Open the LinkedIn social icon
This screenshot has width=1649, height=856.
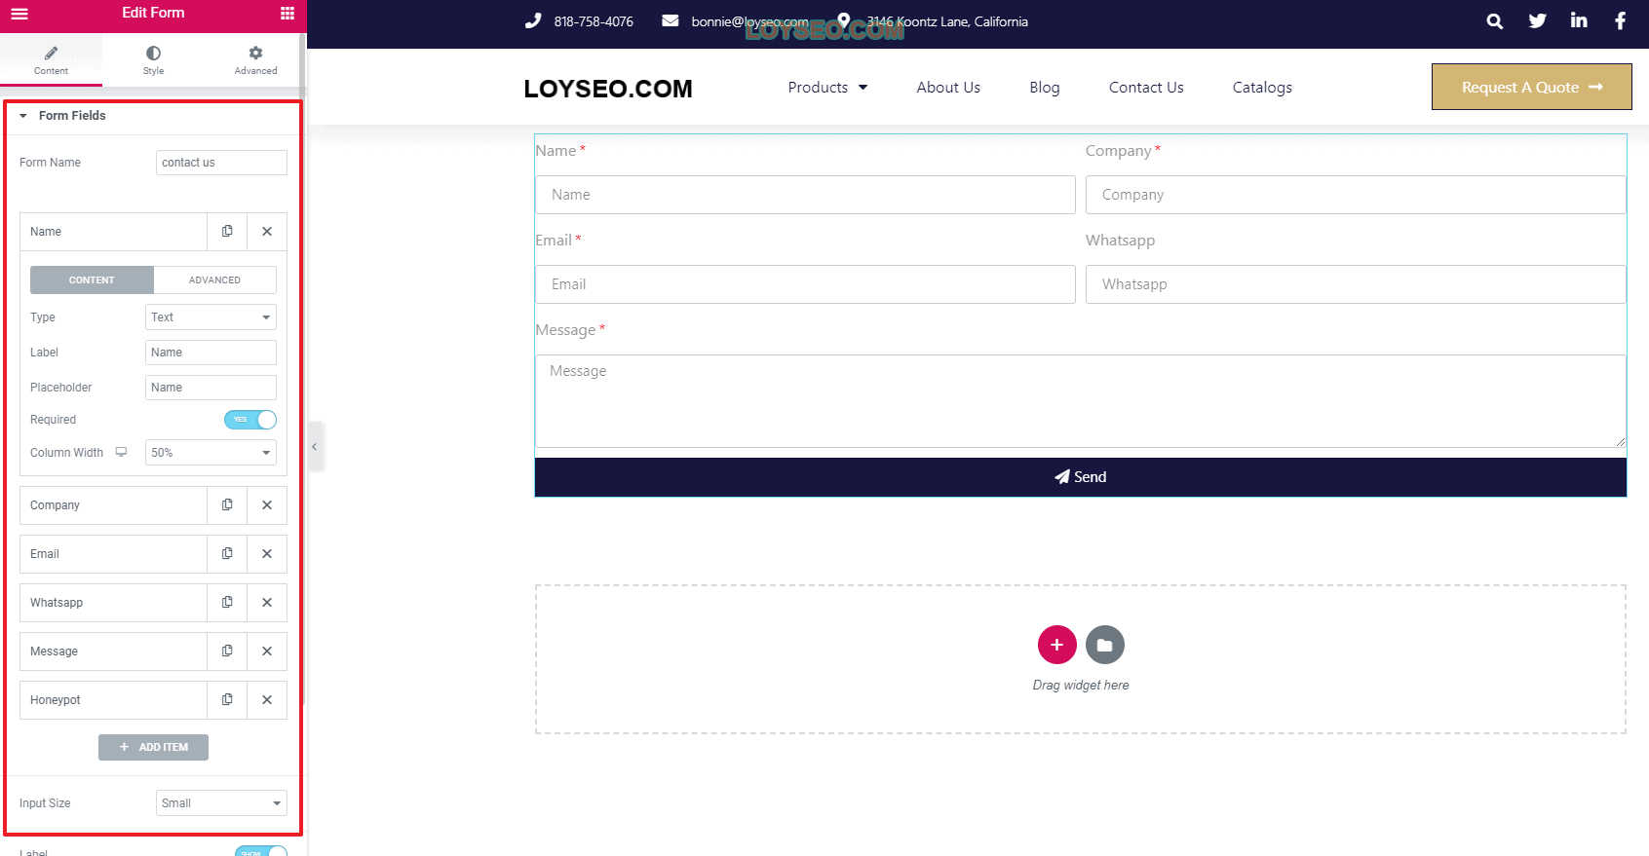click(1579, 20)
